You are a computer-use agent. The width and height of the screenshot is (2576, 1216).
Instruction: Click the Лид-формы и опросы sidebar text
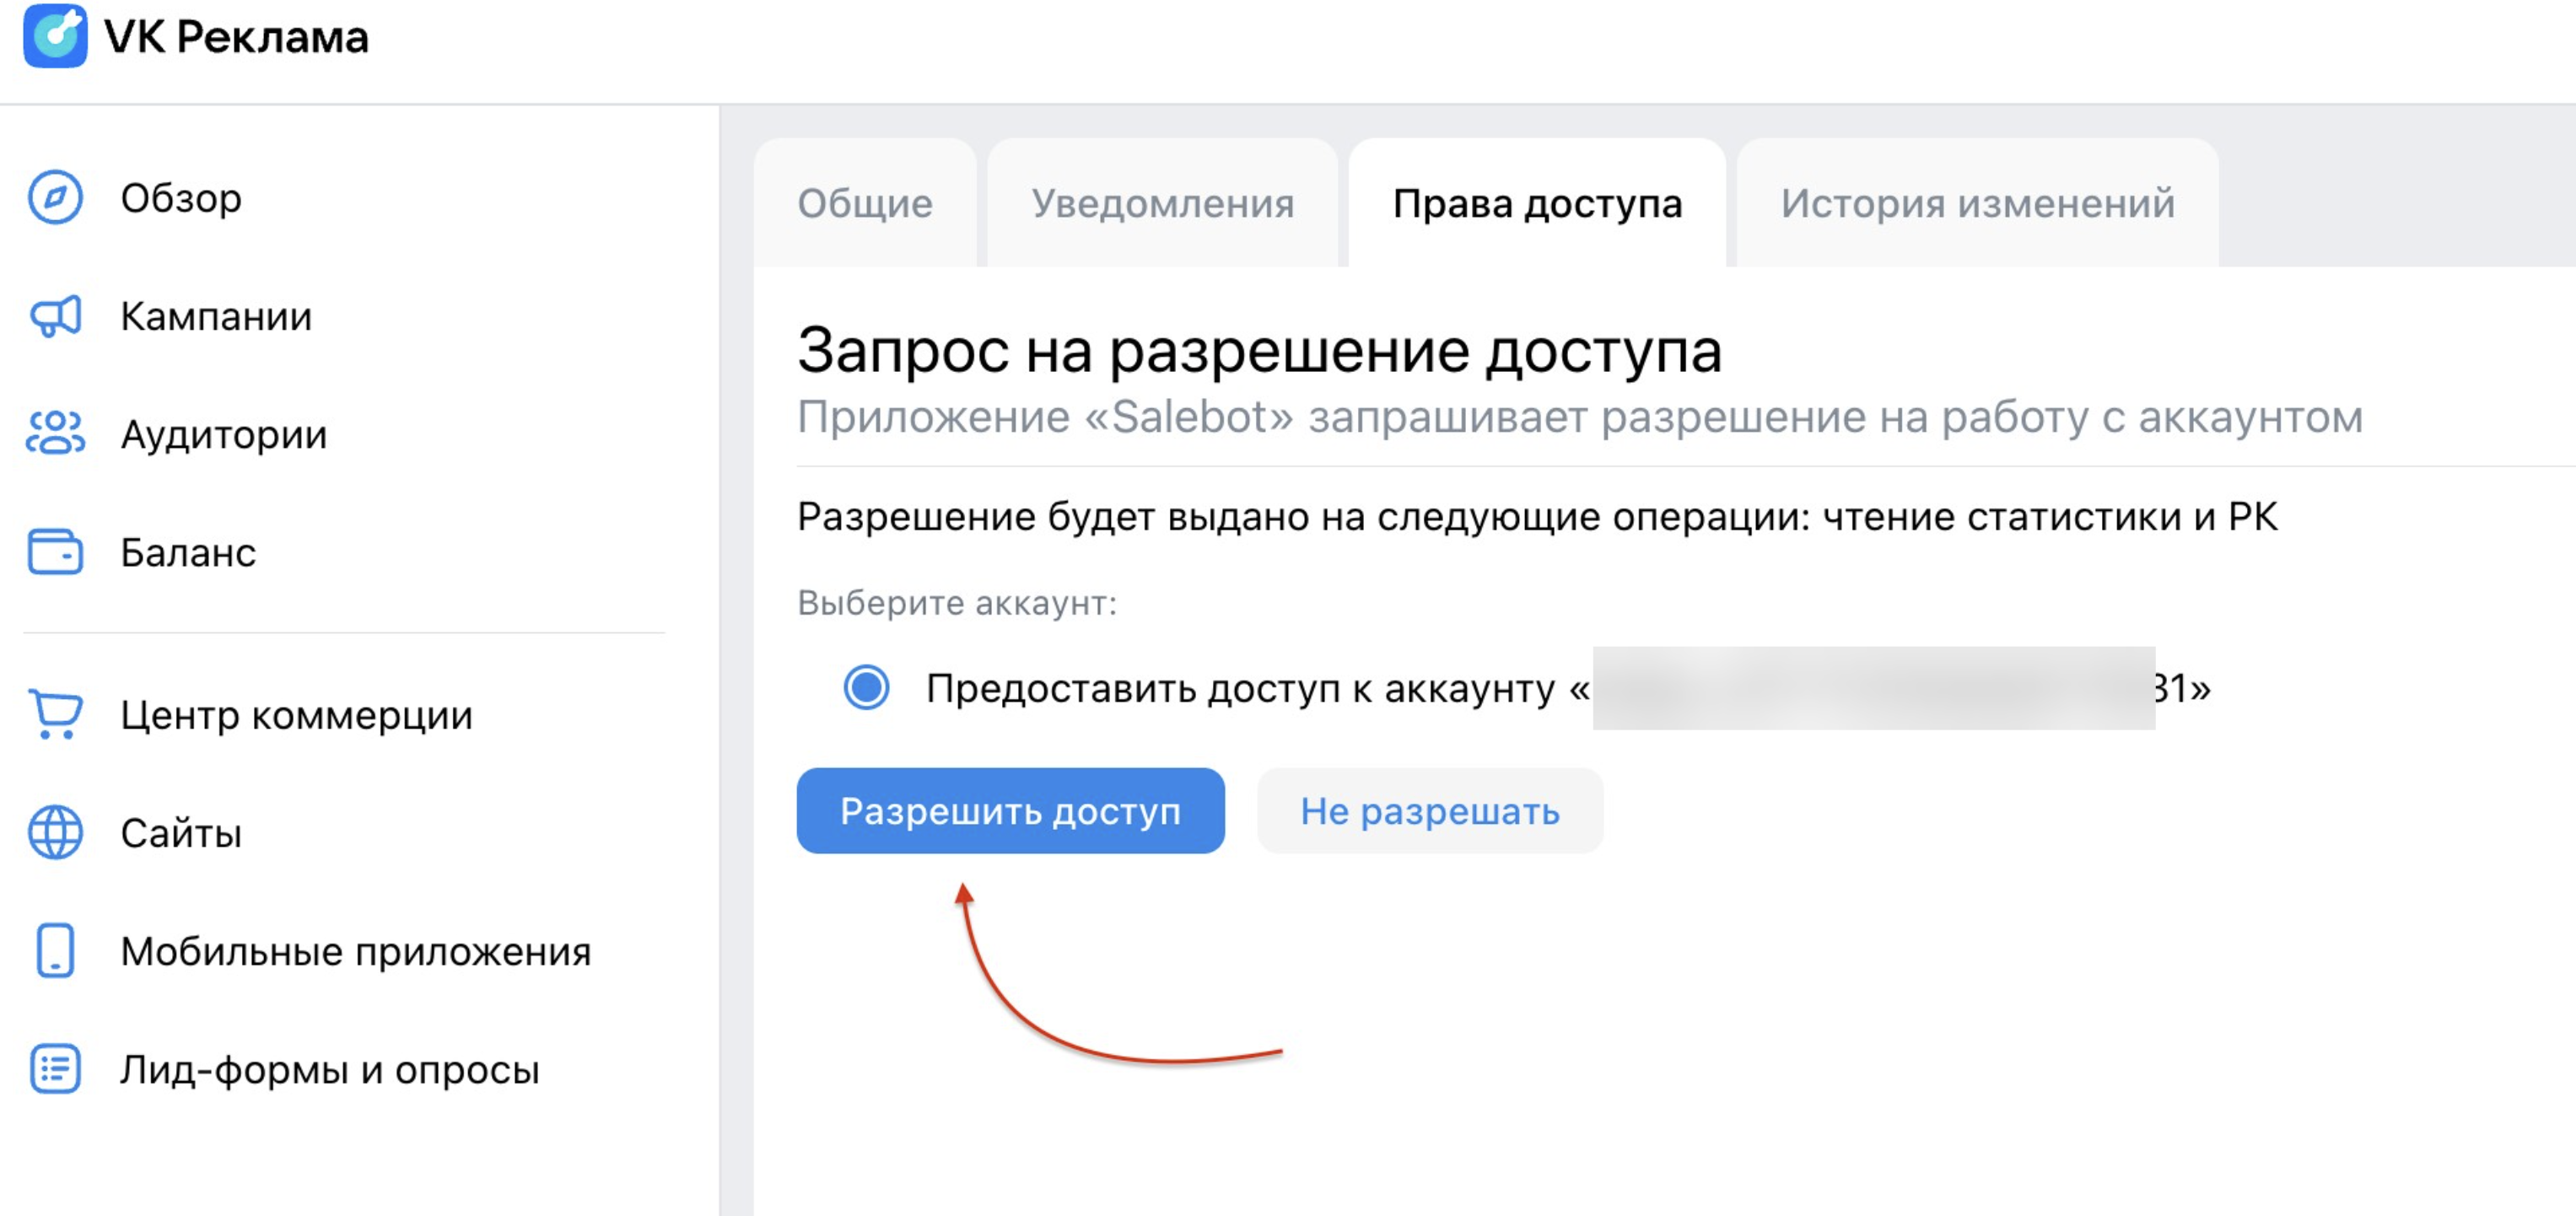coord(330,1069)
